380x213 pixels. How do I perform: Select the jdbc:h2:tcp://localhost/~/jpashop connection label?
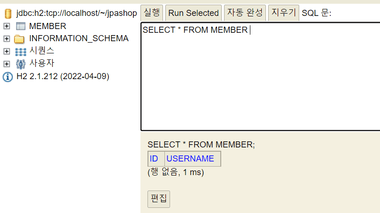pos(77,13)
